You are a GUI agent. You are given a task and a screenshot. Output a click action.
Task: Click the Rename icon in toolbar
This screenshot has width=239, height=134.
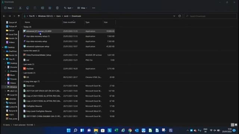point(42,8)
